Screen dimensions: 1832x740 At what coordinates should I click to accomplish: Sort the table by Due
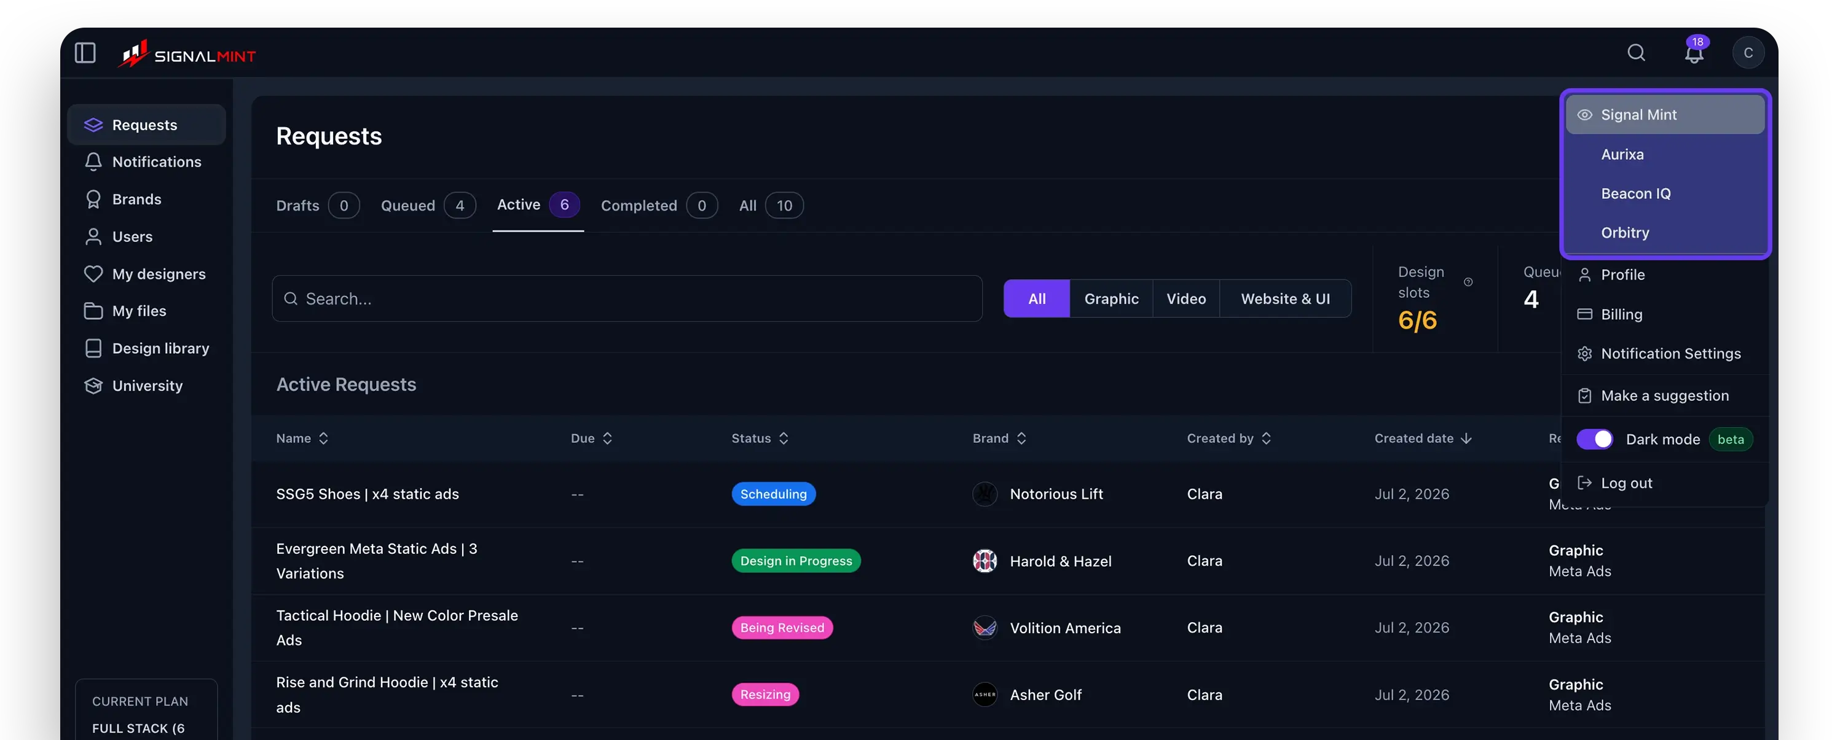tap(591, 438)
